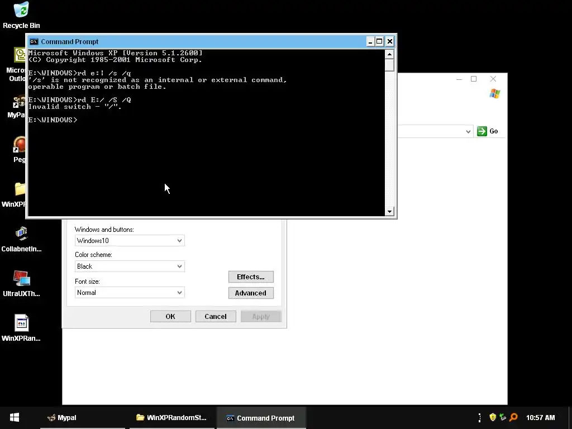Expand the address bar dropdown arrow
This screenshot has height=429, width=572.
tap(468, 131)
